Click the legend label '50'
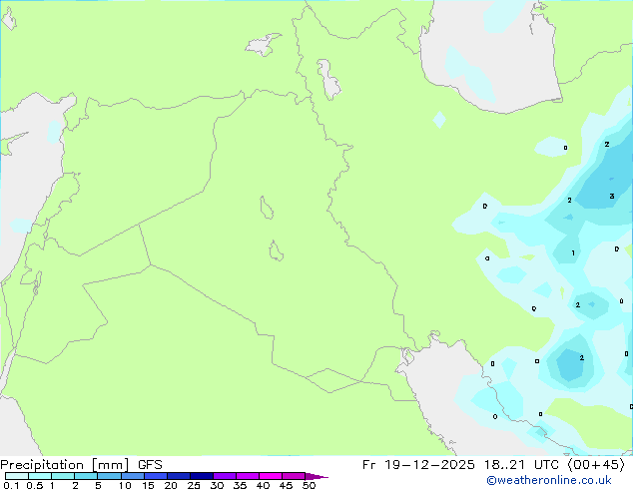 point(309,485)
